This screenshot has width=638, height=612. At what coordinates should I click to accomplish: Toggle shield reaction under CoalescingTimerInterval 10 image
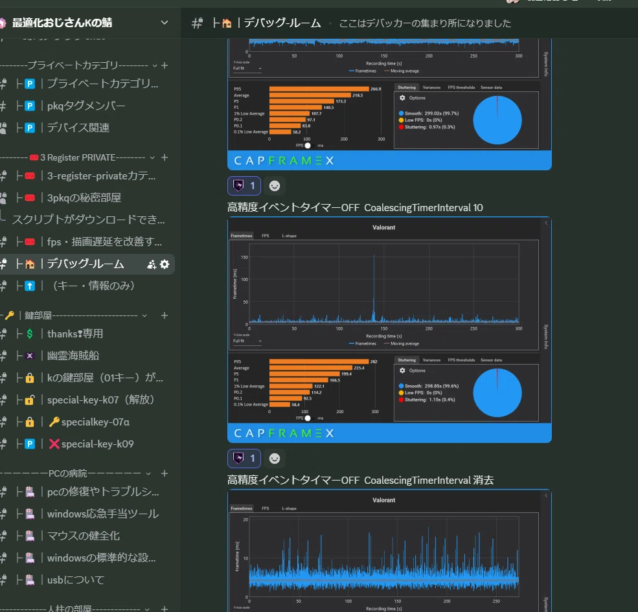pos(244,459)
